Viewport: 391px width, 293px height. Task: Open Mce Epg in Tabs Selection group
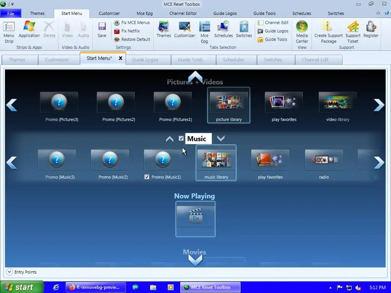[205, 32]
